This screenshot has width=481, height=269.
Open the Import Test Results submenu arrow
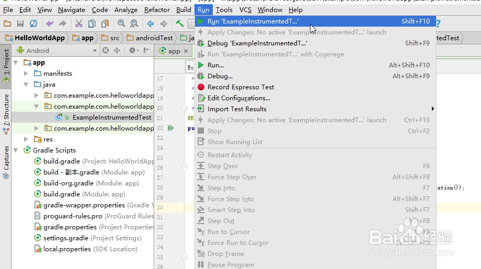[x=432, y=109]
